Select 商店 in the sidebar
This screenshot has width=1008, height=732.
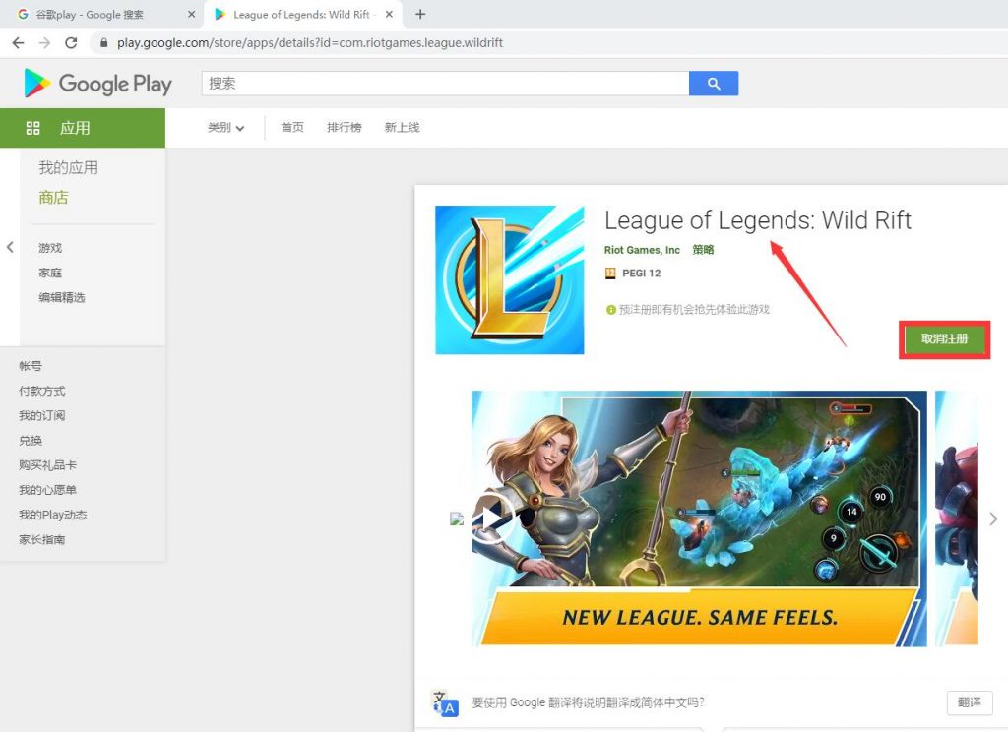tap(53, 198)
